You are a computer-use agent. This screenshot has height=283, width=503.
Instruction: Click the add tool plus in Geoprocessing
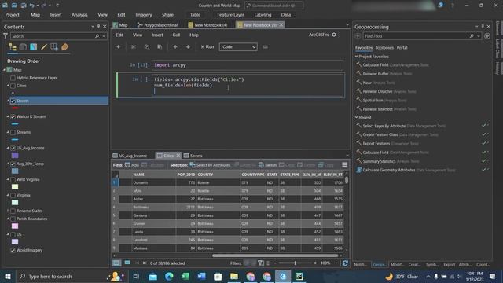487,36
